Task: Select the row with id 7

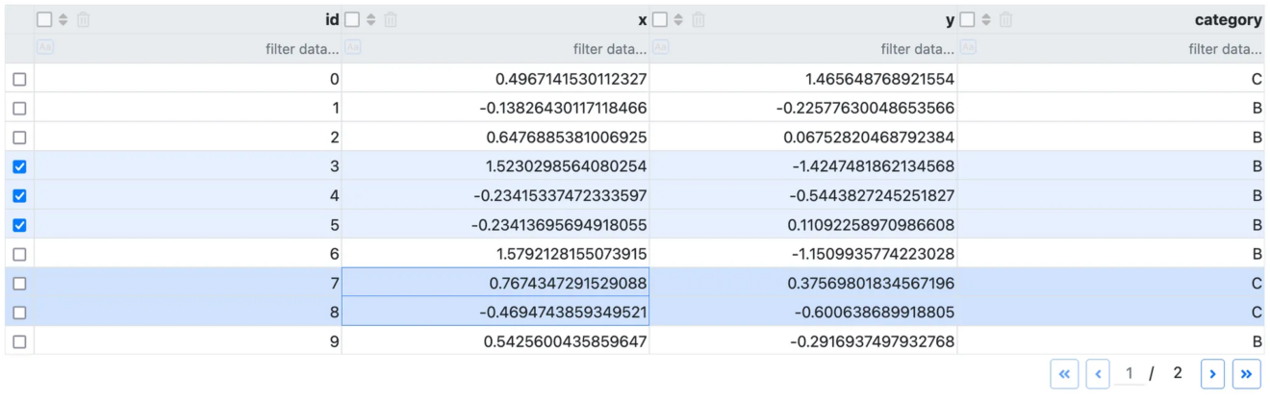Action: pos(19,284)
